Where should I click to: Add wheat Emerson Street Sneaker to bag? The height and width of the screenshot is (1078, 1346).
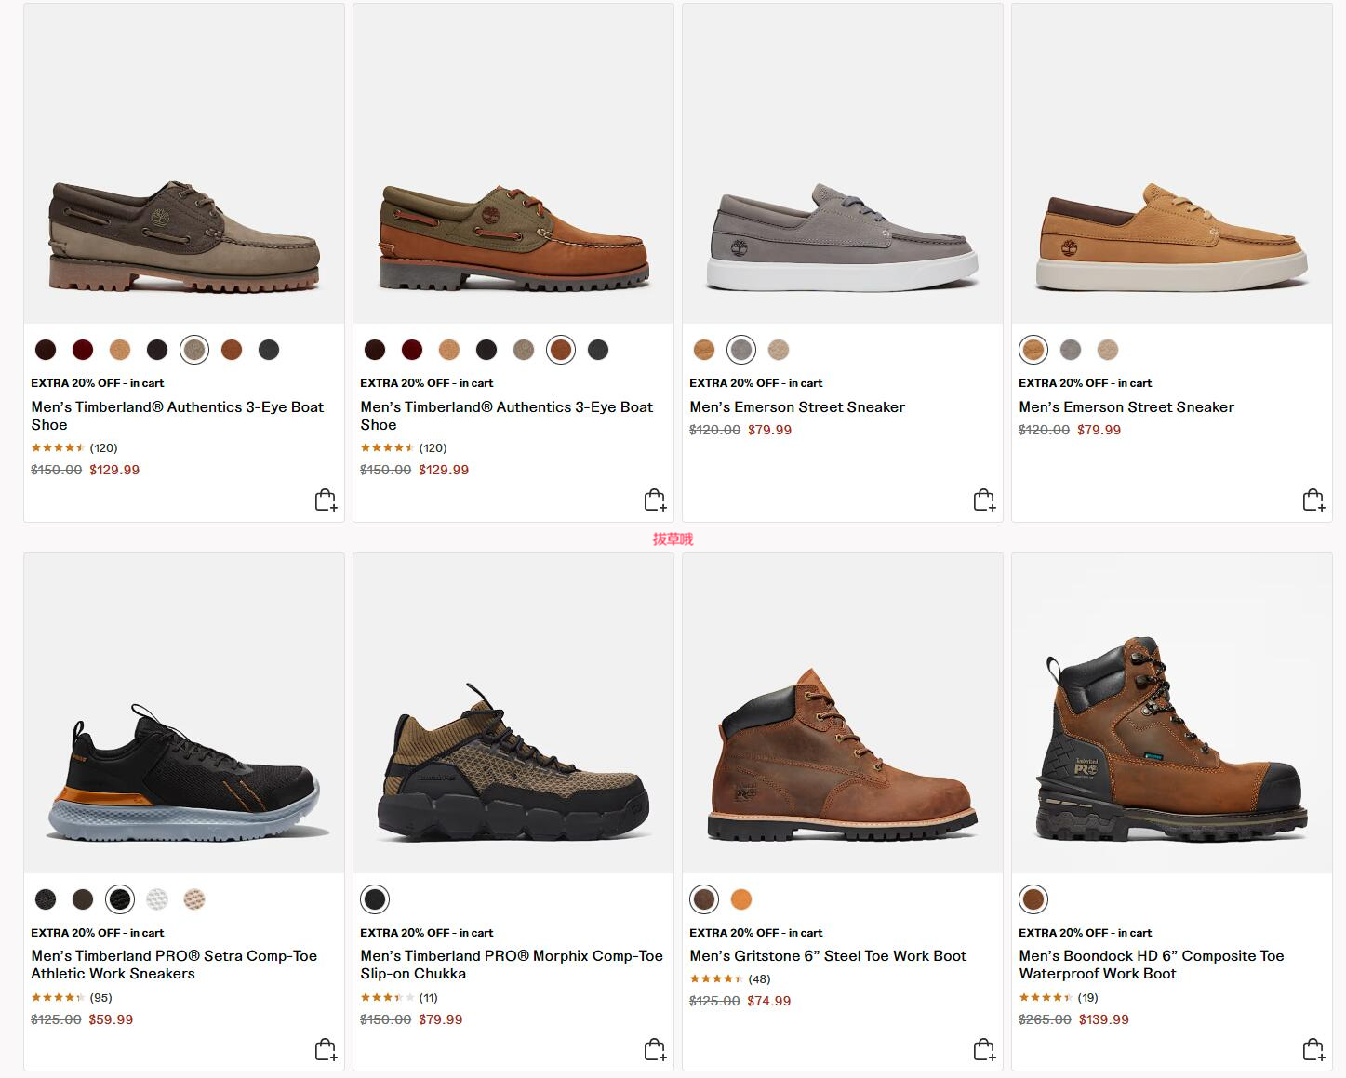(1313, 500)
